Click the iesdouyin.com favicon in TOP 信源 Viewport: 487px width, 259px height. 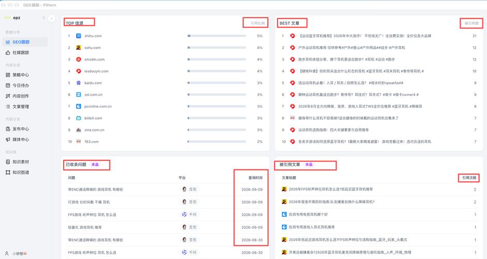point(79,71)
